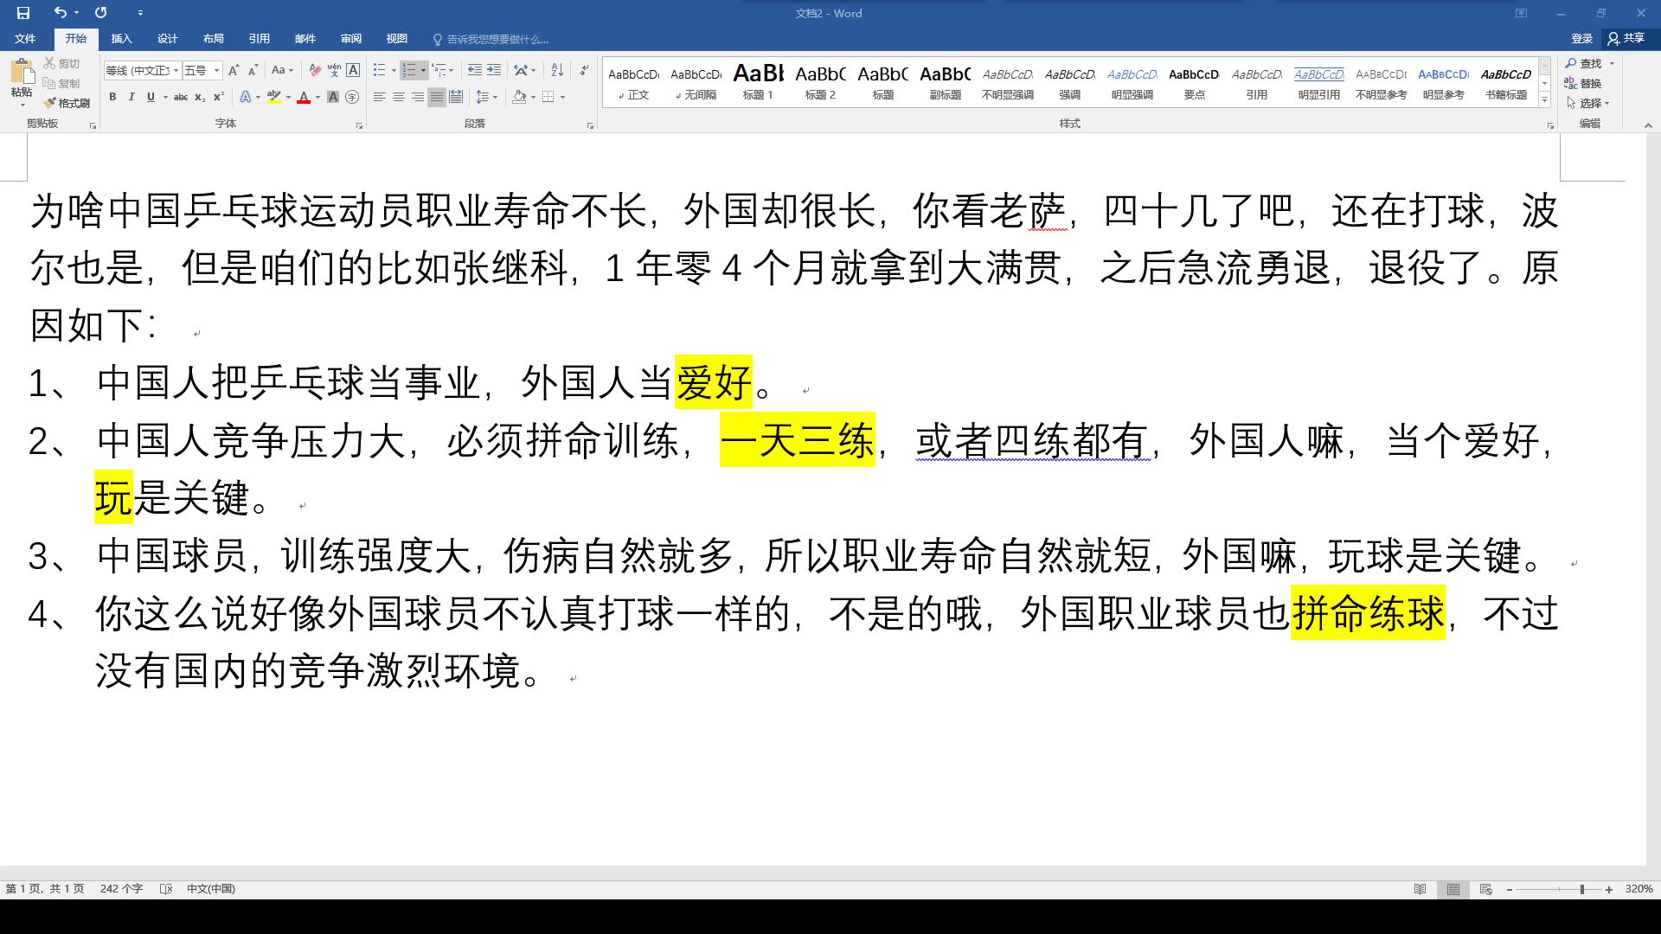Toggle Superscript formatting
This screenshot has height=934, width=1661.
(219, 97)
